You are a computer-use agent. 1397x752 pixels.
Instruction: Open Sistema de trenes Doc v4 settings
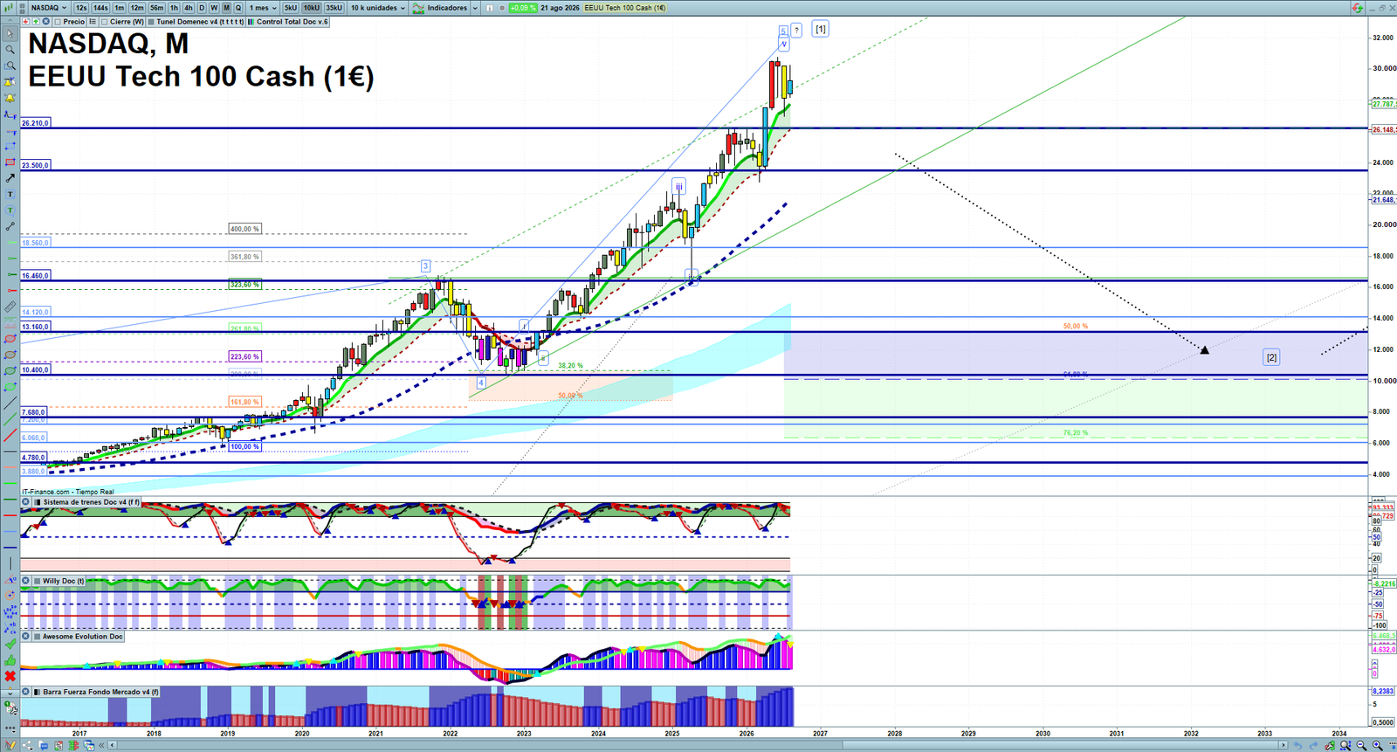[87, 502]
